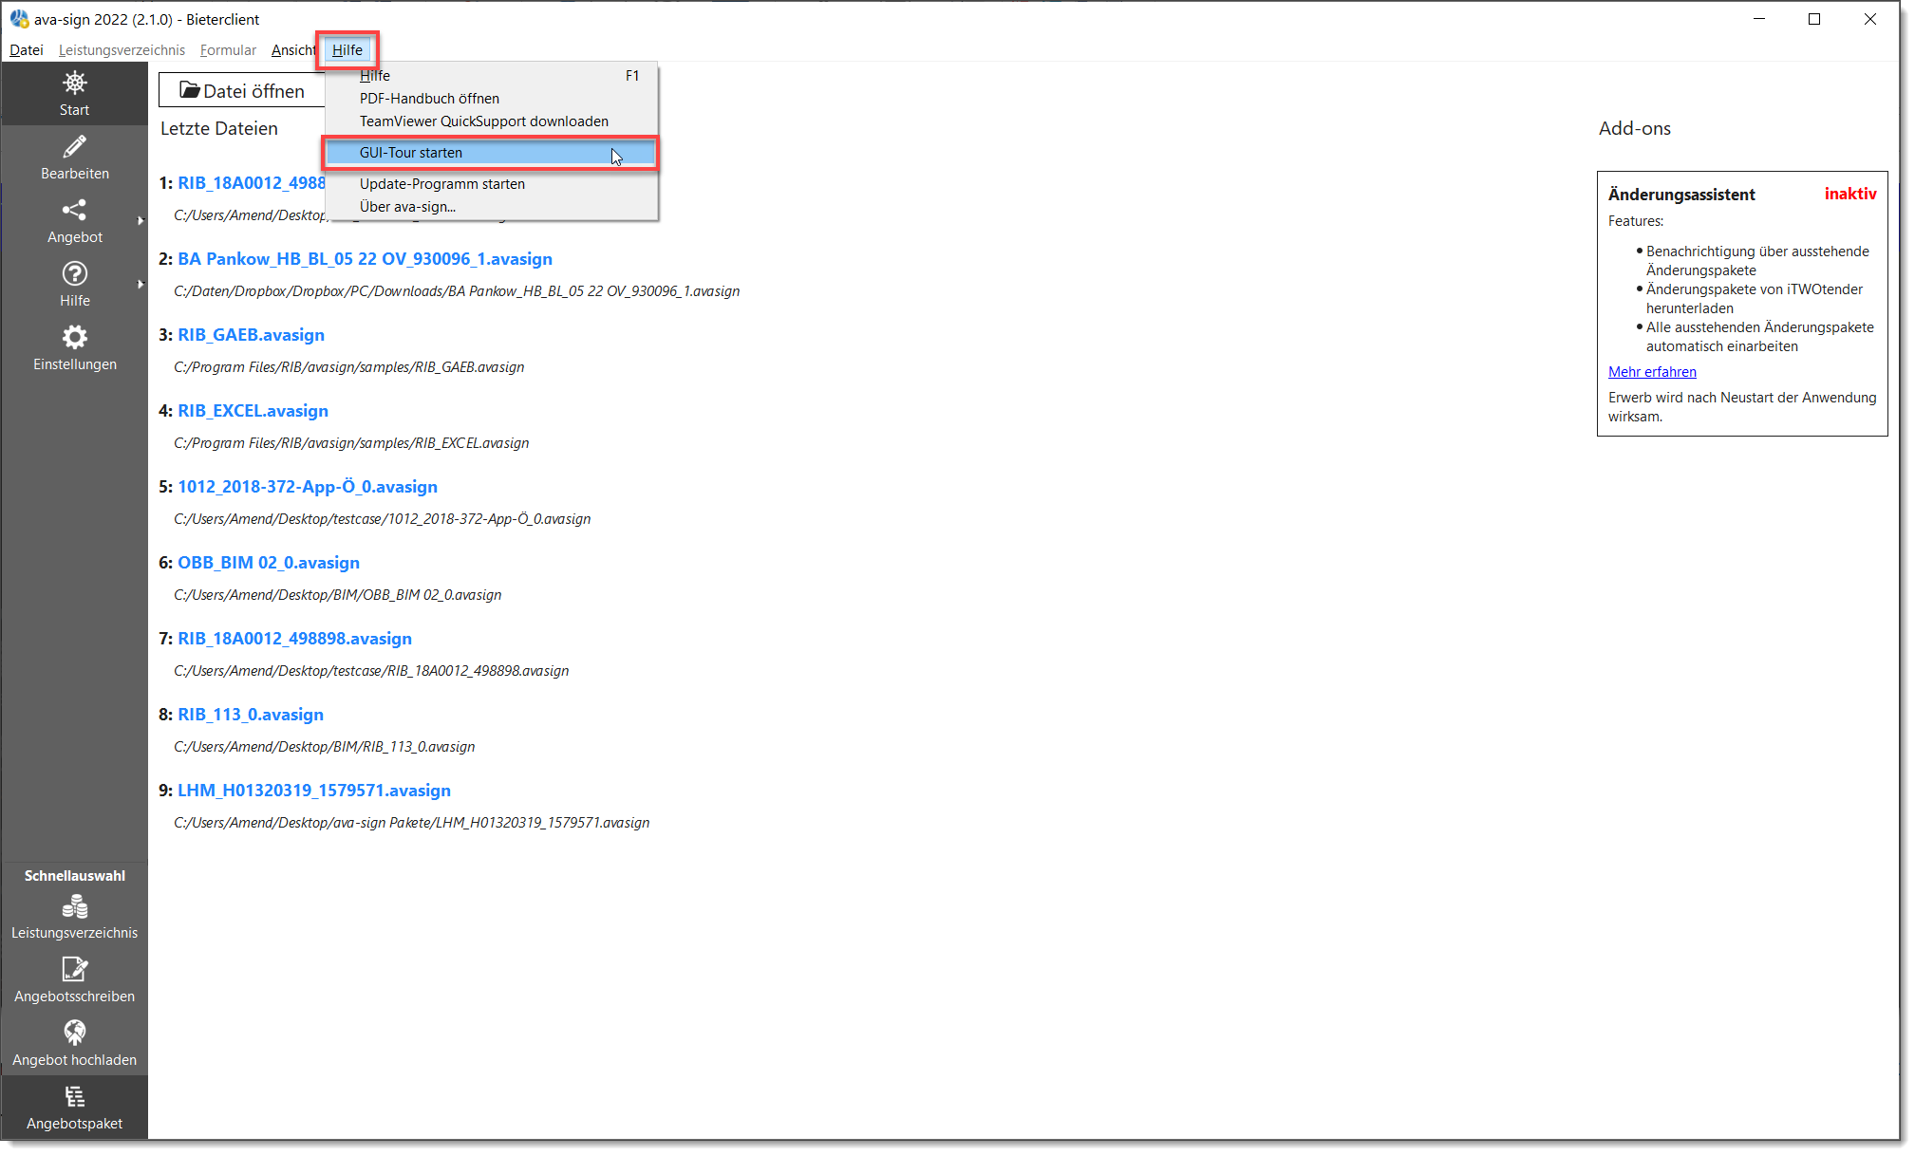The width and height of the screenshot is (1915, 1155).
Task: Open recent file 1012_2018-372-App-Ö_0.avasign
Action: click(x=308, y=487)
